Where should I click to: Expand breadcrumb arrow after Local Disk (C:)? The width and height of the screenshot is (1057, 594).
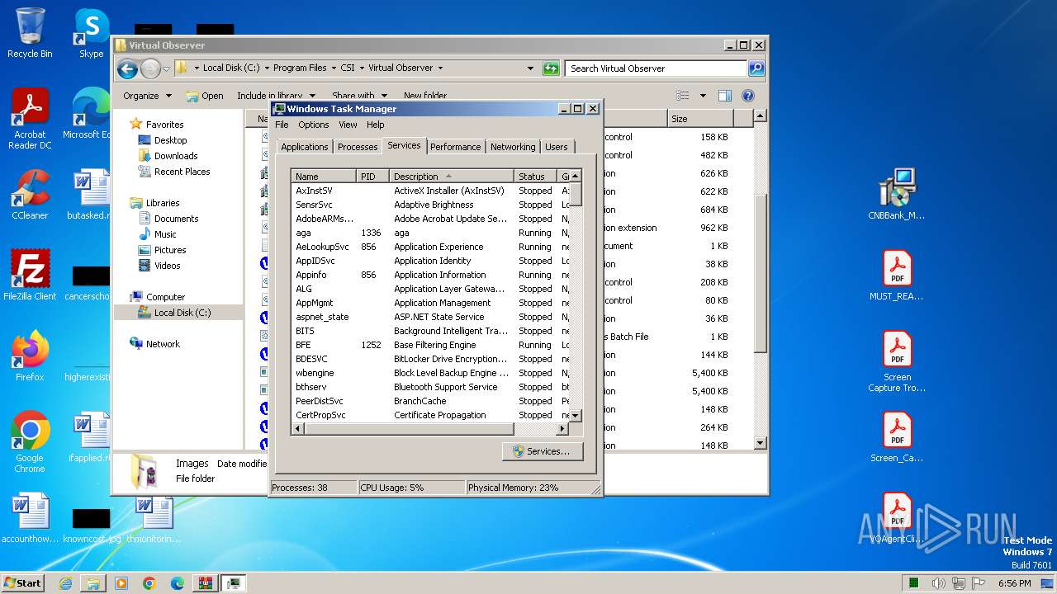pyautogui.click(x=267, y=68)
